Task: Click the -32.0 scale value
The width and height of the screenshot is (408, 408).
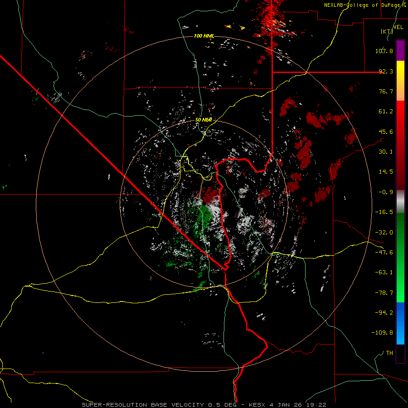Action: [384, 233]
